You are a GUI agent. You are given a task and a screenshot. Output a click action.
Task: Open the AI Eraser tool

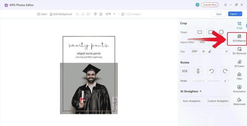[239, 63]
